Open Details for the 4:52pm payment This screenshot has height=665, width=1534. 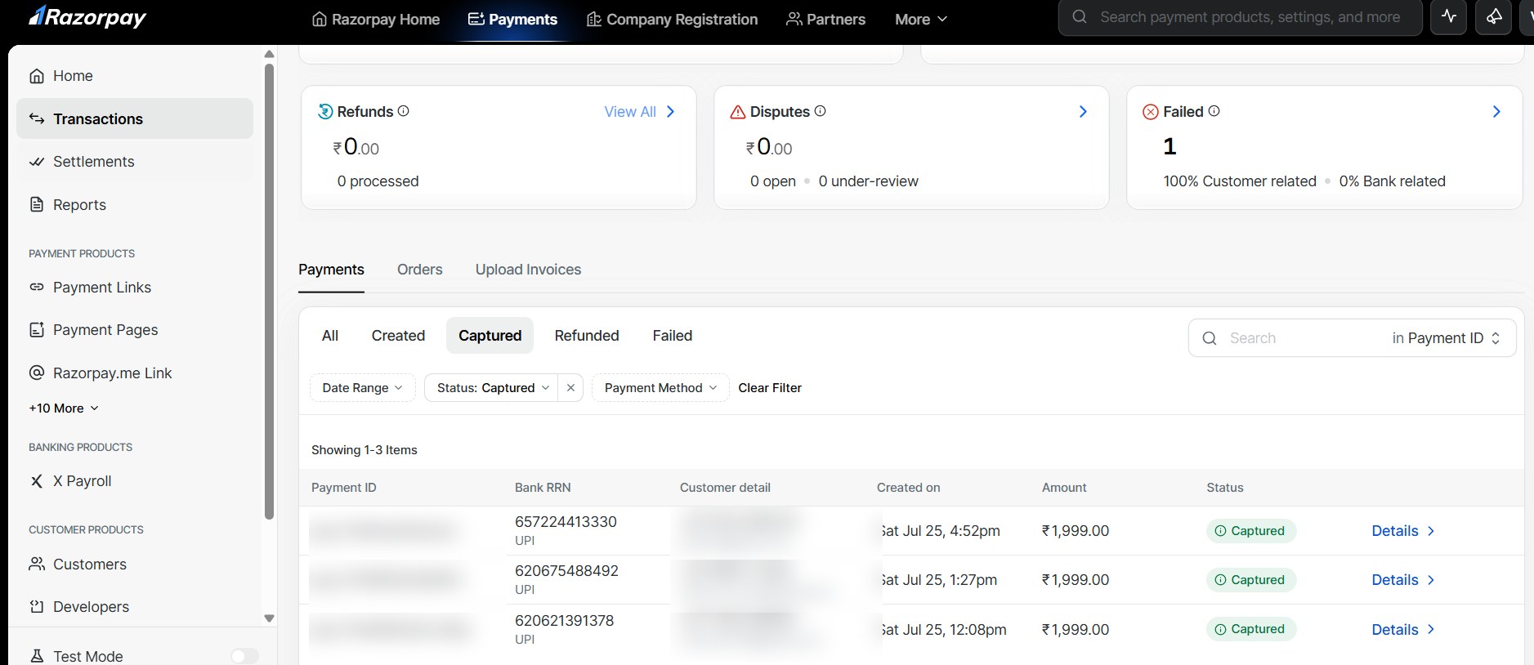click(x=1403, y=531)
